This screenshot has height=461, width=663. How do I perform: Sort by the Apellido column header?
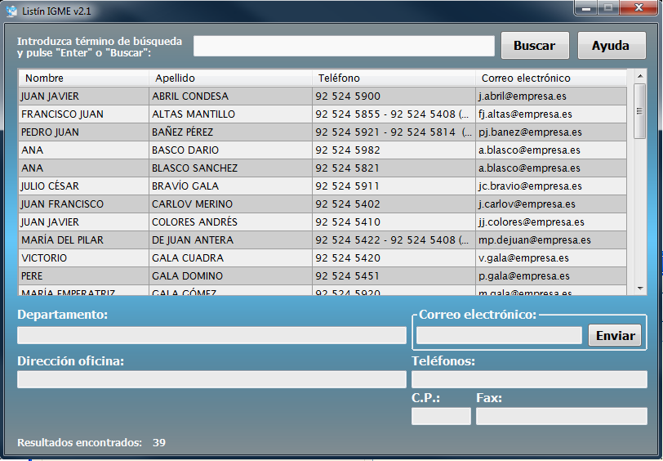(230, 78)
